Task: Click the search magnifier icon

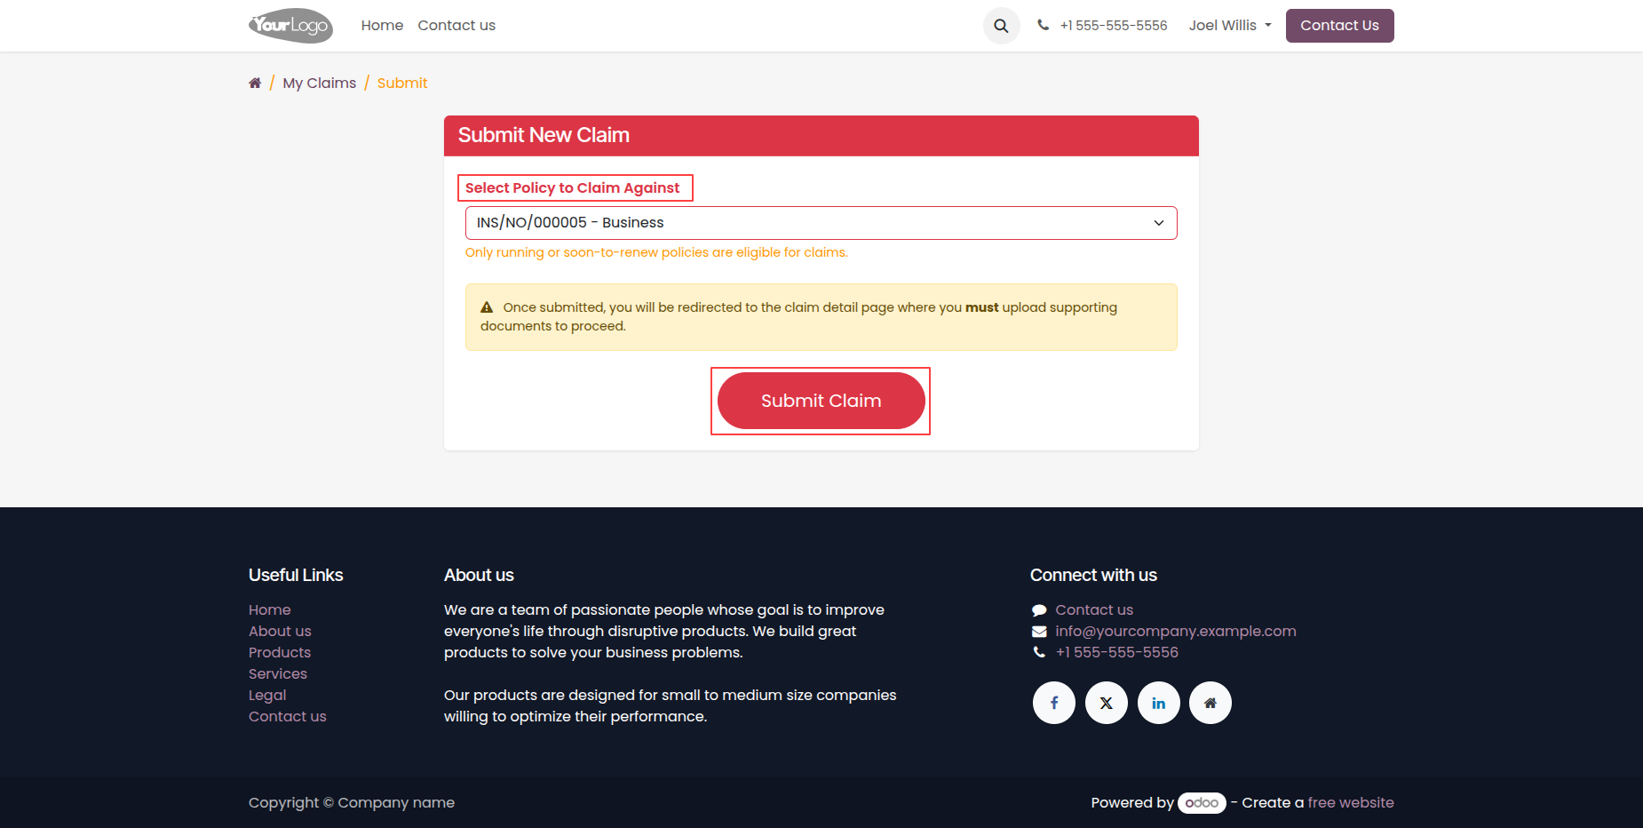Action: [1001, 26]
